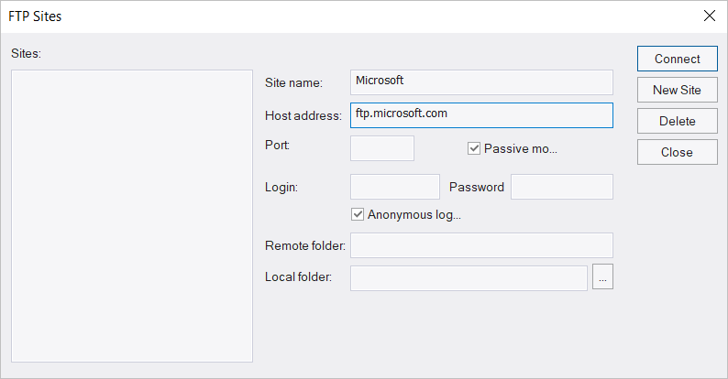This screenshot has height=379, width=728.
Task: Toggle the Passive mode checkbox
Action: point(474,148)
